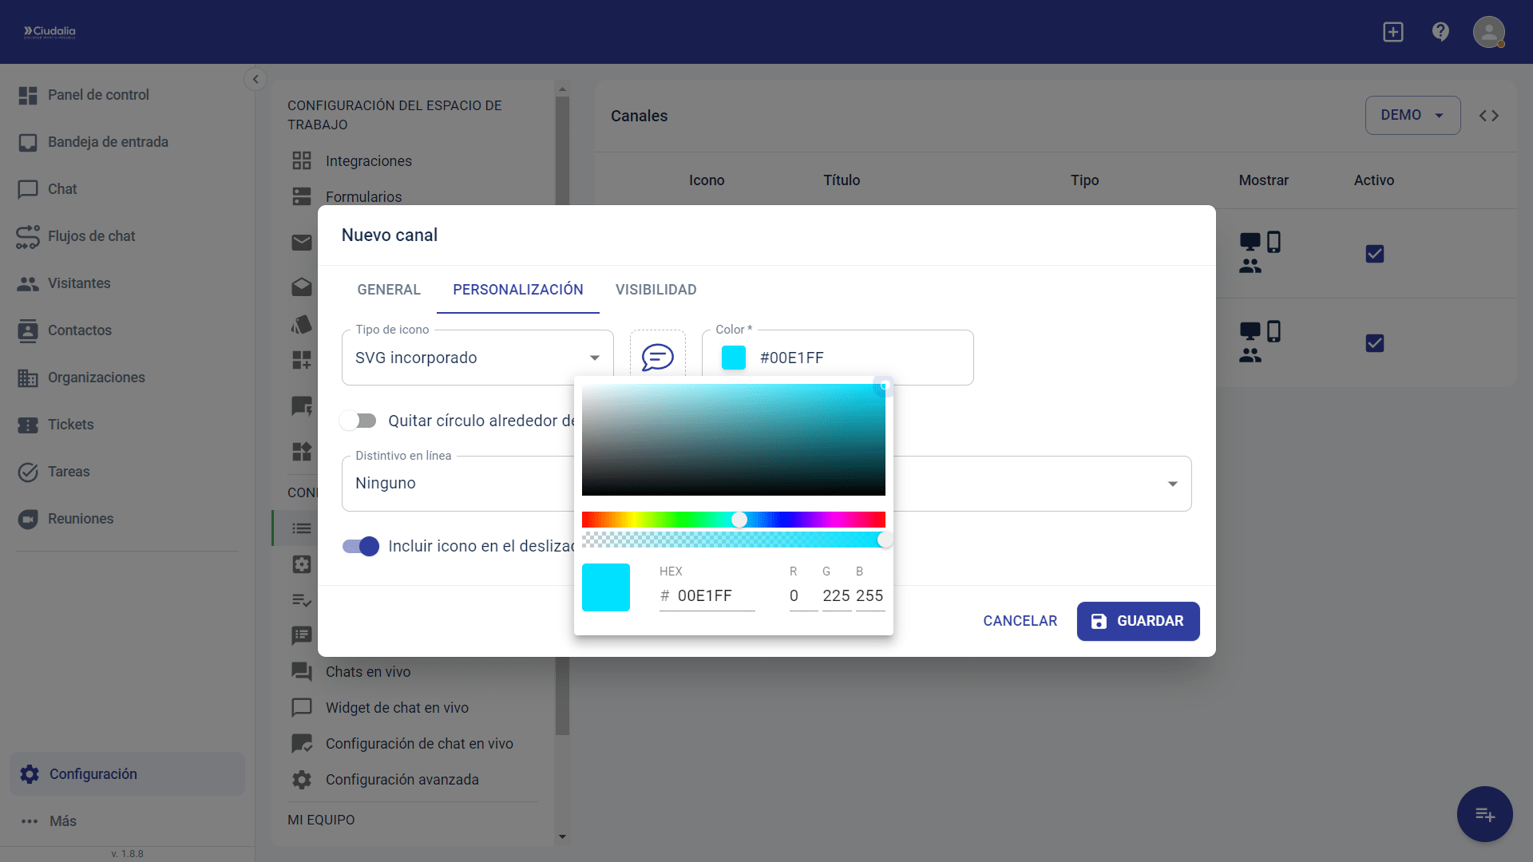
Task: Open the user avatar menu
Action: coord(1488,33)
